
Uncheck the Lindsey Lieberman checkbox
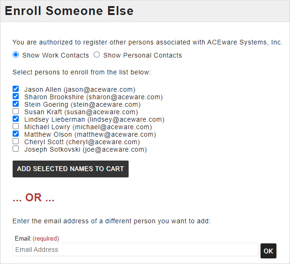(x=16, y=119)
